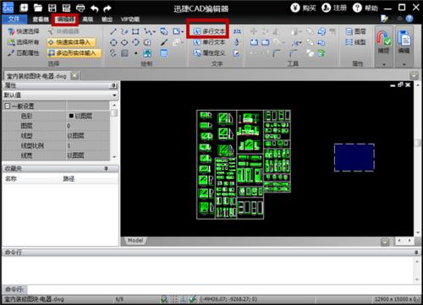The image size is (423, 305).
Task: Open 快速选择 quick select tool
Action: (24, 31)
